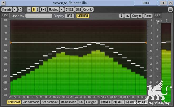
Task: Click the up-down stepper arrows beside Inv
Action: (x=121, y=16)
